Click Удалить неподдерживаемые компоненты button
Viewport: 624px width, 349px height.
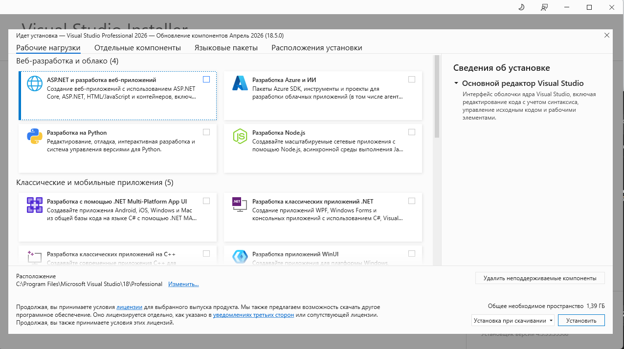(x=540, y=278)
